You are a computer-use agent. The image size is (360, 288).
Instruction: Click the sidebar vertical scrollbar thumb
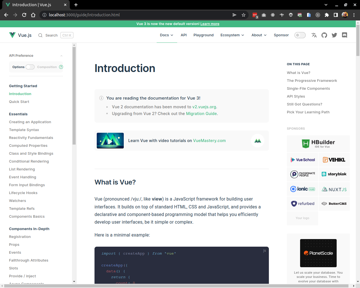[74, 96]
